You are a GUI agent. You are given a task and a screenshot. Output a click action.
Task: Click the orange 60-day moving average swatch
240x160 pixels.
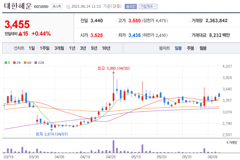click(x=25, y=63)
